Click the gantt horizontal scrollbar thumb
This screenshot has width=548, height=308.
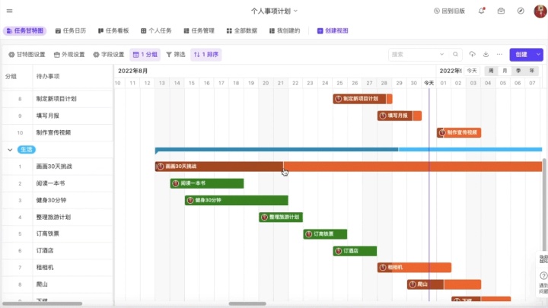click(x=247, y=303)
